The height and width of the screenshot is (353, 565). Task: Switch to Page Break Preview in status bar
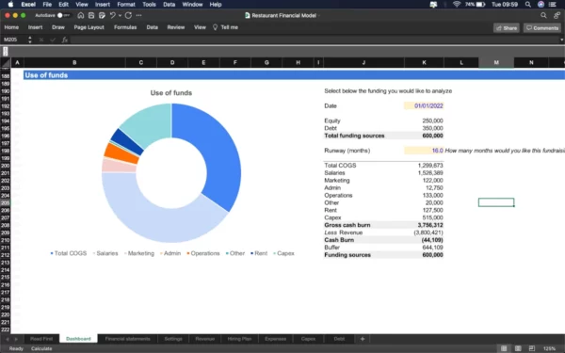click(532, 348)
